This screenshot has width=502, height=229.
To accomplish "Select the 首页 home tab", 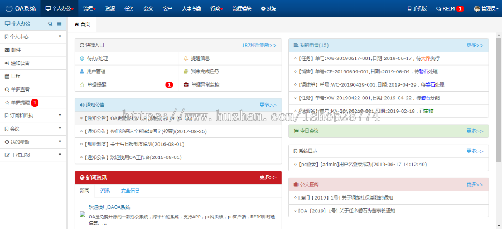I will [x=83, y=24].
